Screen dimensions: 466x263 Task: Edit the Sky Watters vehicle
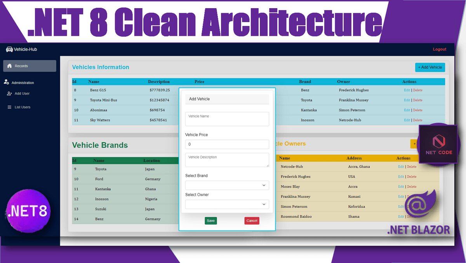[x=407, y=120]
